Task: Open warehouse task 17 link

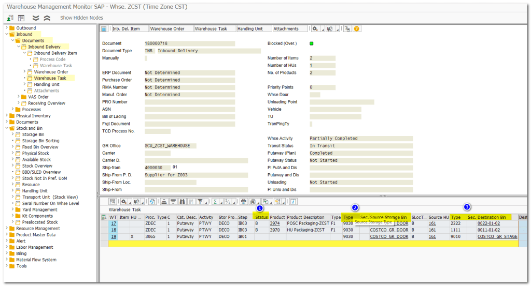Action: (x=113, y=223)
